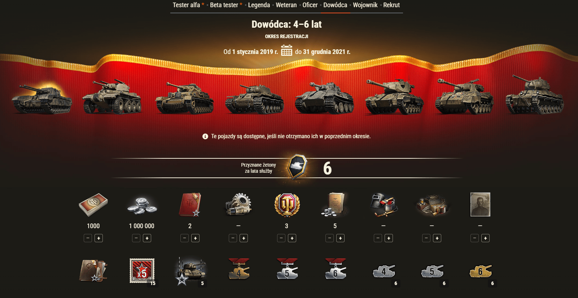Click the gear and spark plug equipment icon
This screenshot has width=578, height=298.
tap(238, 204)
